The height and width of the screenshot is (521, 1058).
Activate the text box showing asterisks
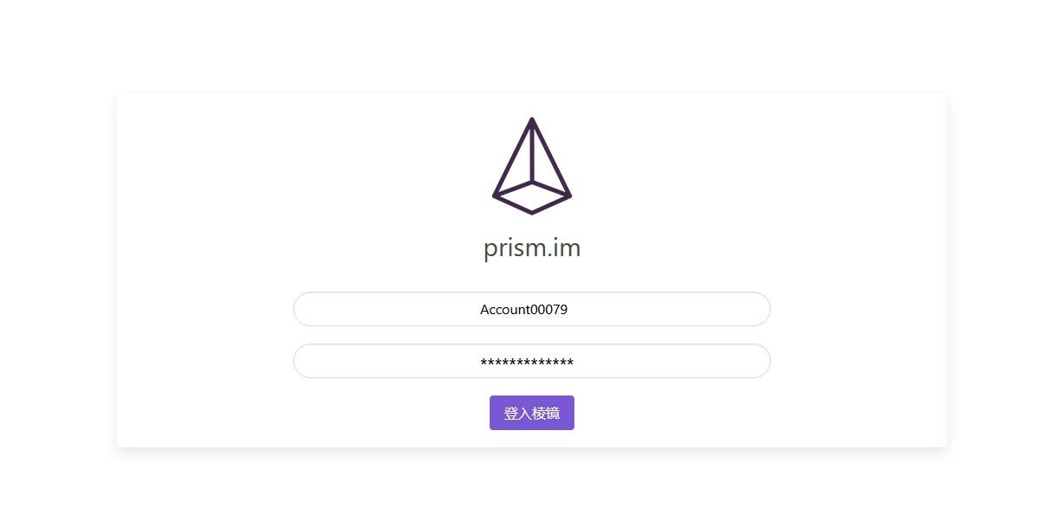(532, 361)
